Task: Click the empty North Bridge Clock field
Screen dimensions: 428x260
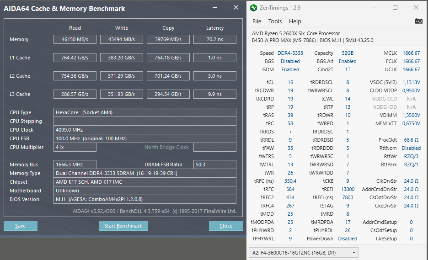Action: (x=215, y=147)
